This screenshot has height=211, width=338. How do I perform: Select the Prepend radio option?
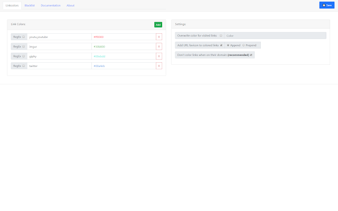(x=243, y=45)
